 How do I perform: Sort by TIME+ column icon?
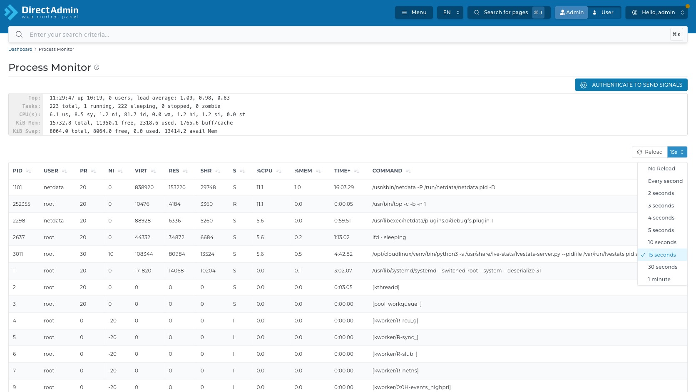coord(357,171)
